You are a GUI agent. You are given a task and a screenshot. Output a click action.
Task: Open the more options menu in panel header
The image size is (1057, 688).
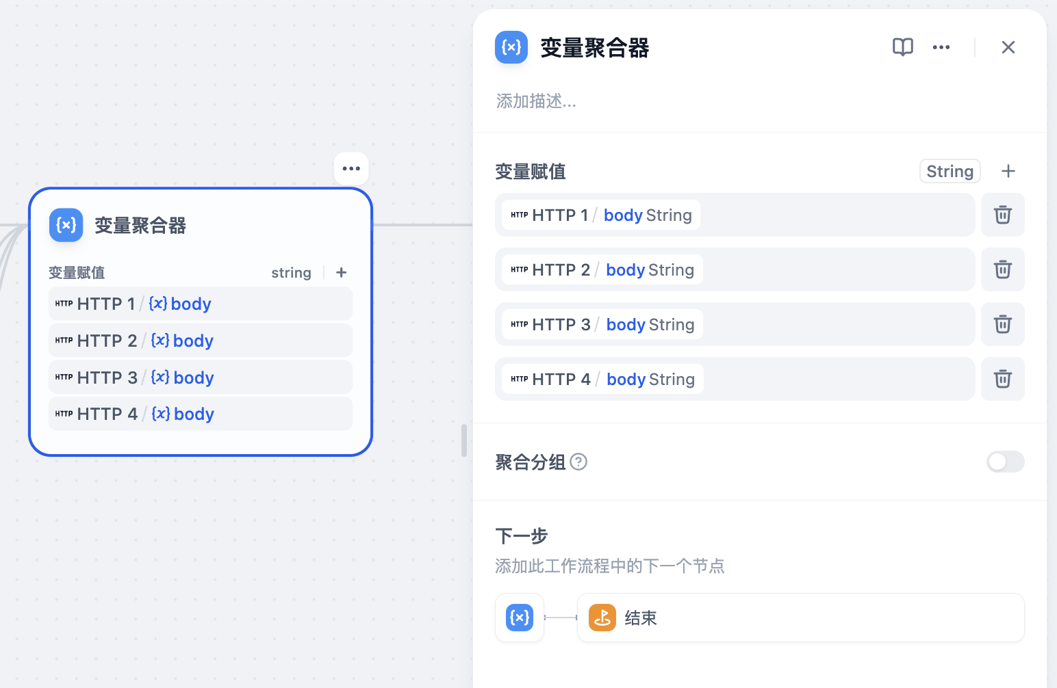(x=941, y=47)
